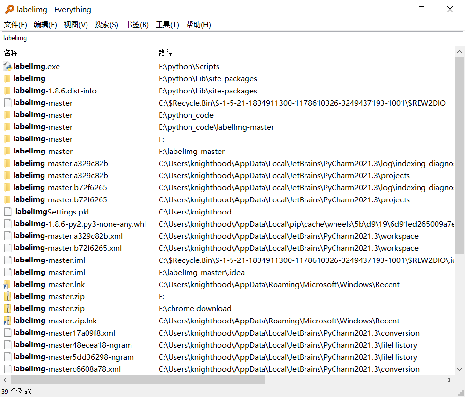The height and width of the screenshot is (397, 465).
Task: Select labelimg-master.a329c82b in indexing-diagnostic log path
Action: (x=61, y=163)
